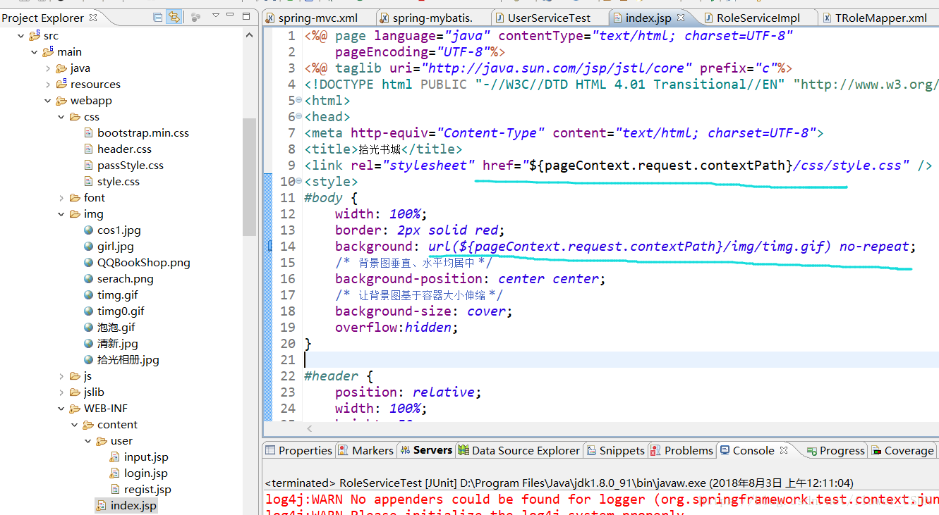Click the login.jsp file icon
Screen dimensions: 939x515
click(x=115, y=473)
